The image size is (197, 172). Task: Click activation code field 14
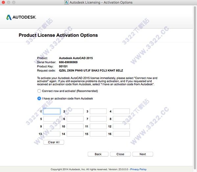75,134
